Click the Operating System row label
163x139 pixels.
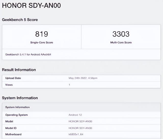click(x=17, y=115)
